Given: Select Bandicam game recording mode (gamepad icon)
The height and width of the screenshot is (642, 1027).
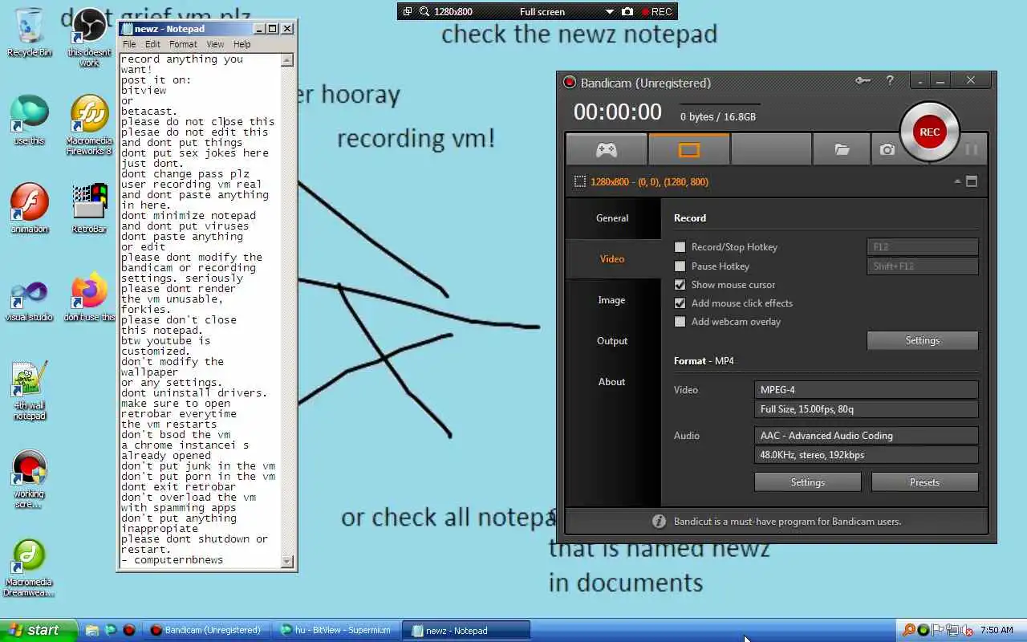Looking at the screenshot, I should click(x=606, y=149).
